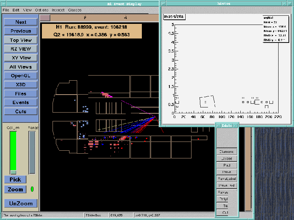Screen dimensions: 294x220
Task: Select Diamond in the Editor panel
Action: [x=227, y=152]
